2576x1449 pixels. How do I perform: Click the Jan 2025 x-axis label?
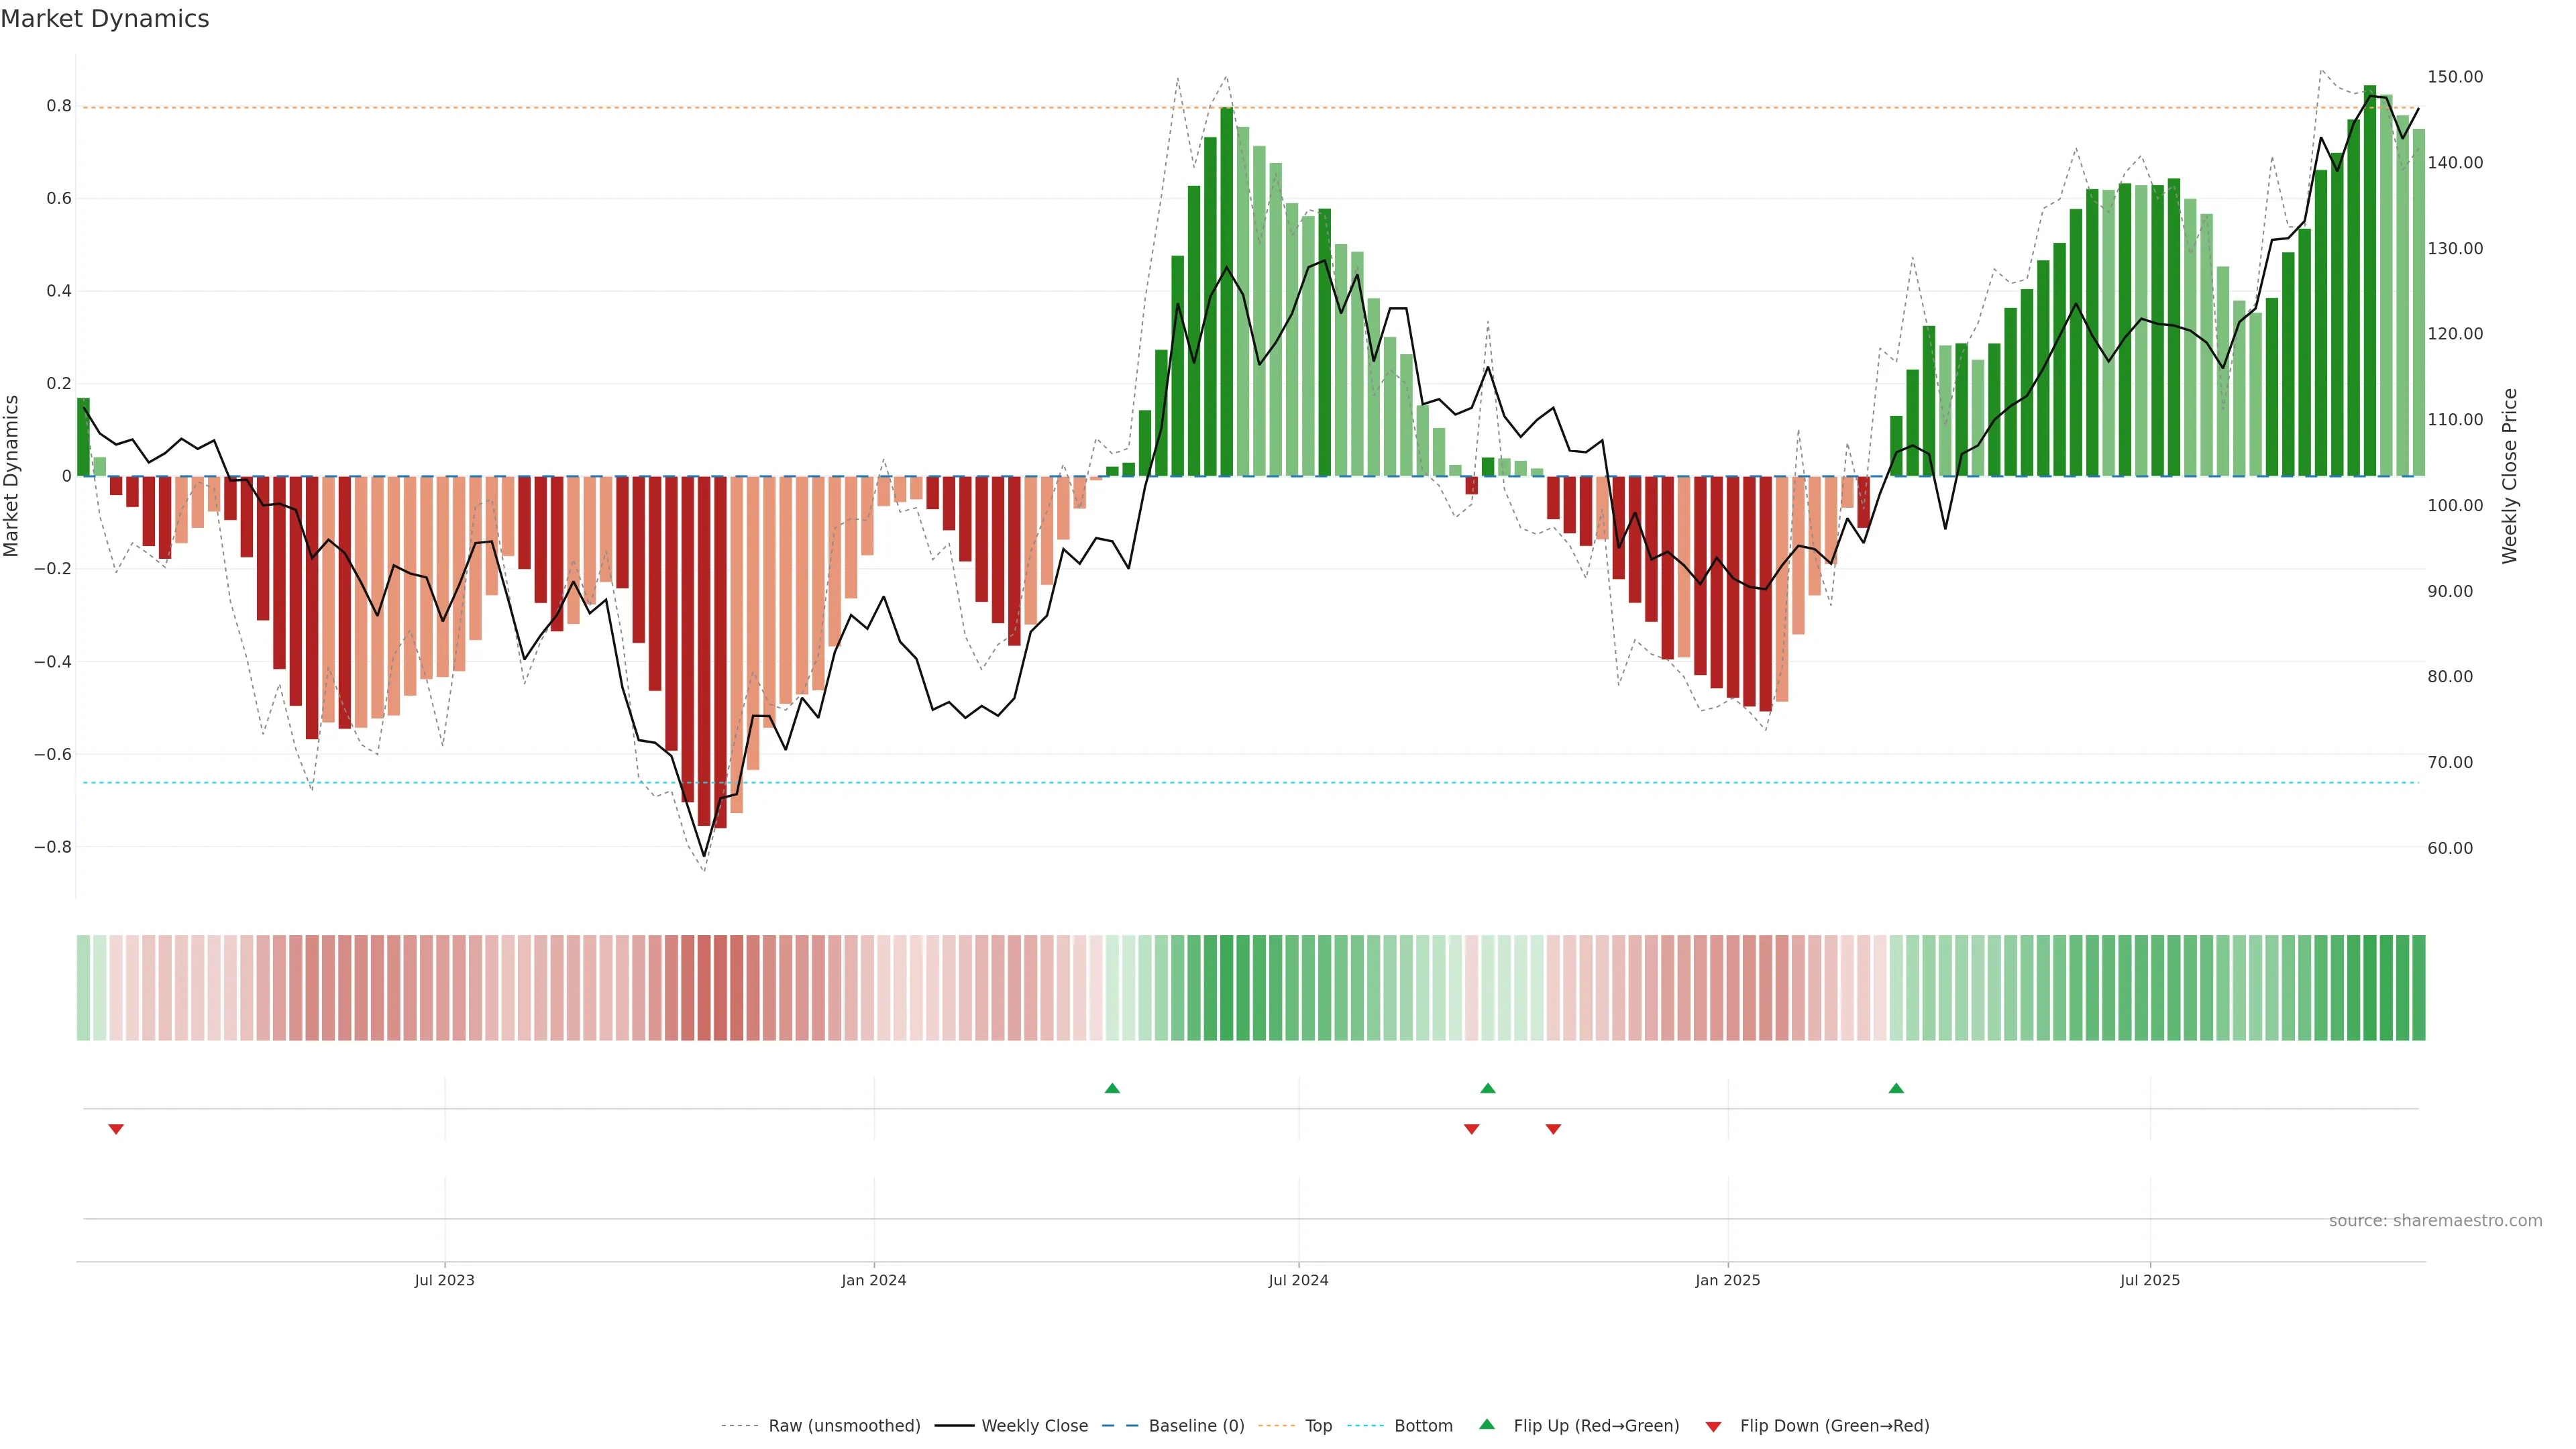(x=1727, y=1280)
